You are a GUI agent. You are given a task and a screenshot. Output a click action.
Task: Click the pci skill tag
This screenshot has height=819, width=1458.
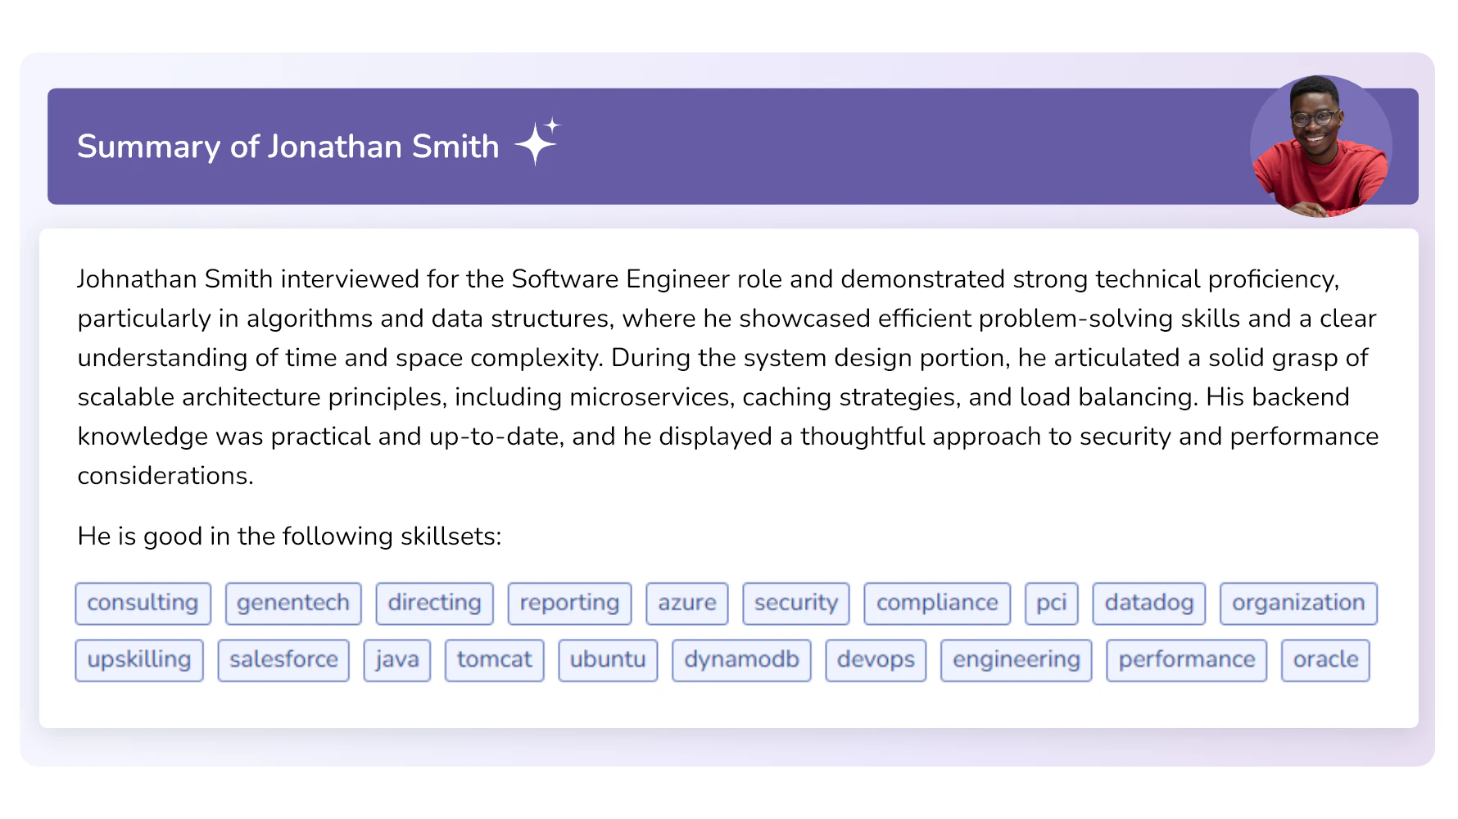1051,604
